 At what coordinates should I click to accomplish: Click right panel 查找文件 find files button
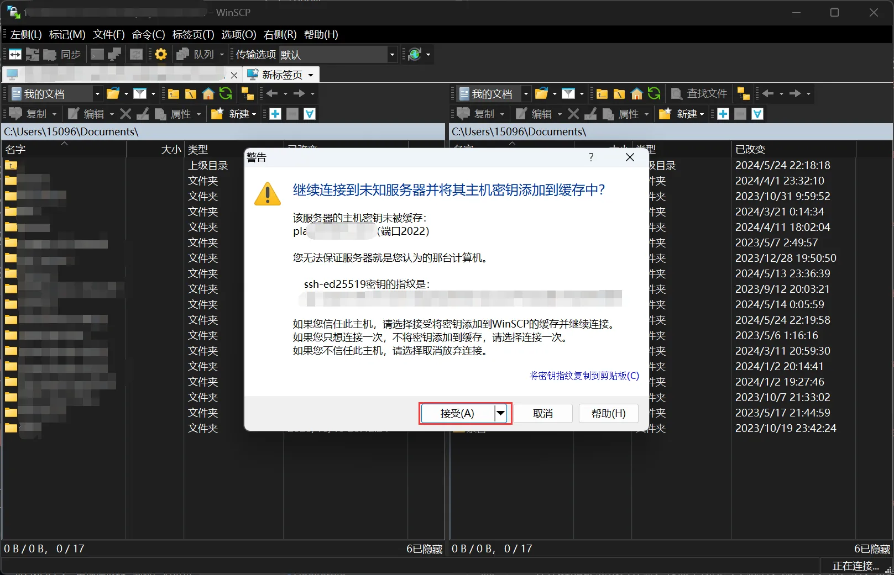(699, 94)
